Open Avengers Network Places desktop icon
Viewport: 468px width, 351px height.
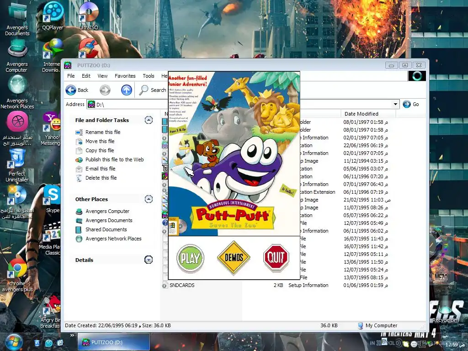pyautogui.click(x=17, y=92)
